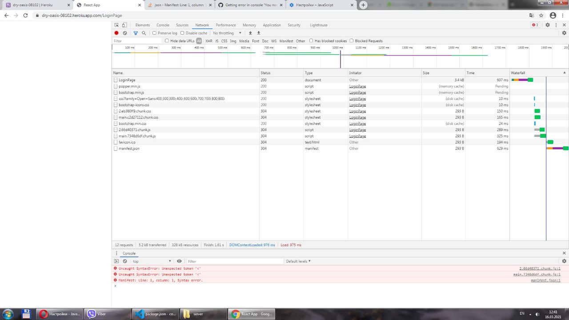Open the Application tab
The image size is (569, 320).
[272, 25]
